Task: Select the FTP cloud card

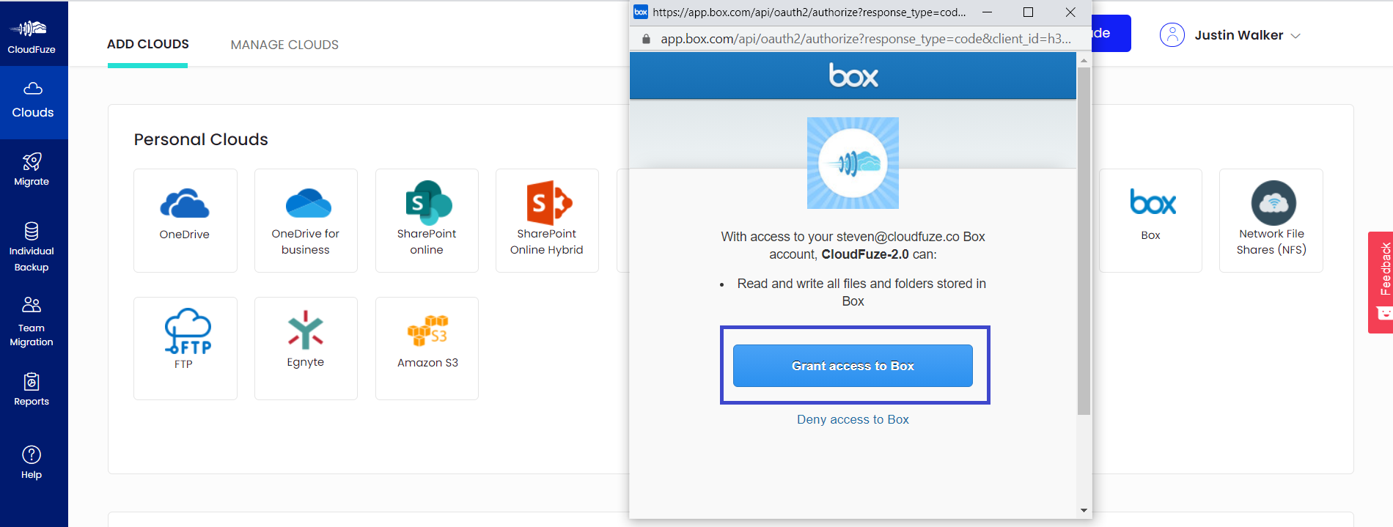Action: [x=185, y=348]
